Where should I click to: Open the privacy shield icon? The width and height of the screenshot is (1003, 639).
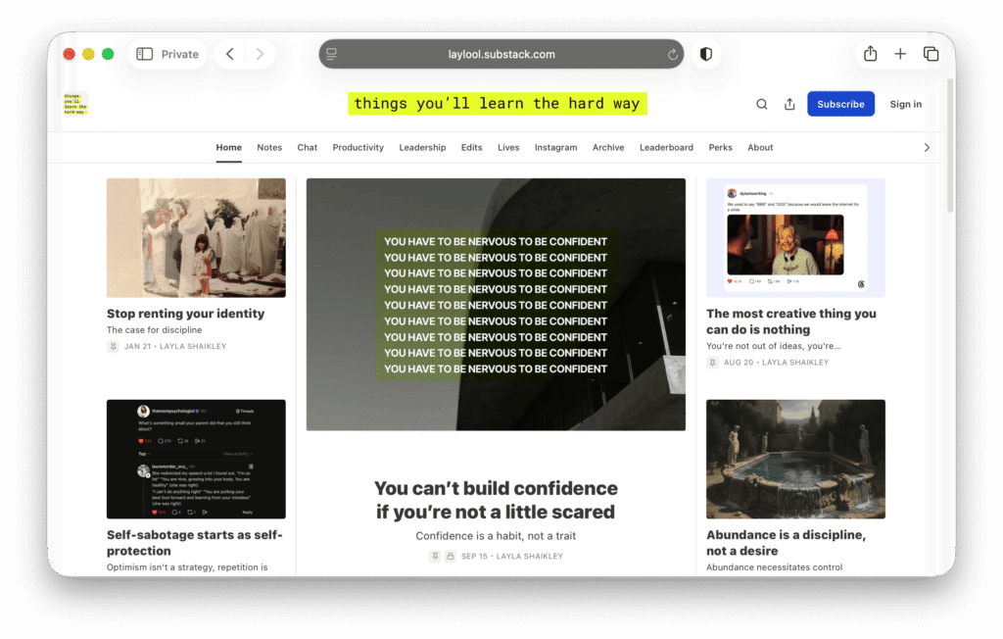coord(706,55)
